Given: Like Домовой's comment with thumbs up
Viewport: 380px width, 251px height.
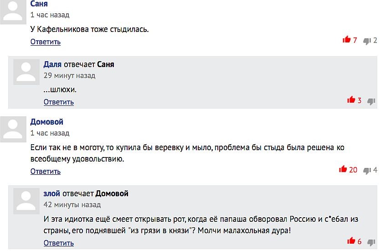Looking at the screenshot, I should pos(343,169).
